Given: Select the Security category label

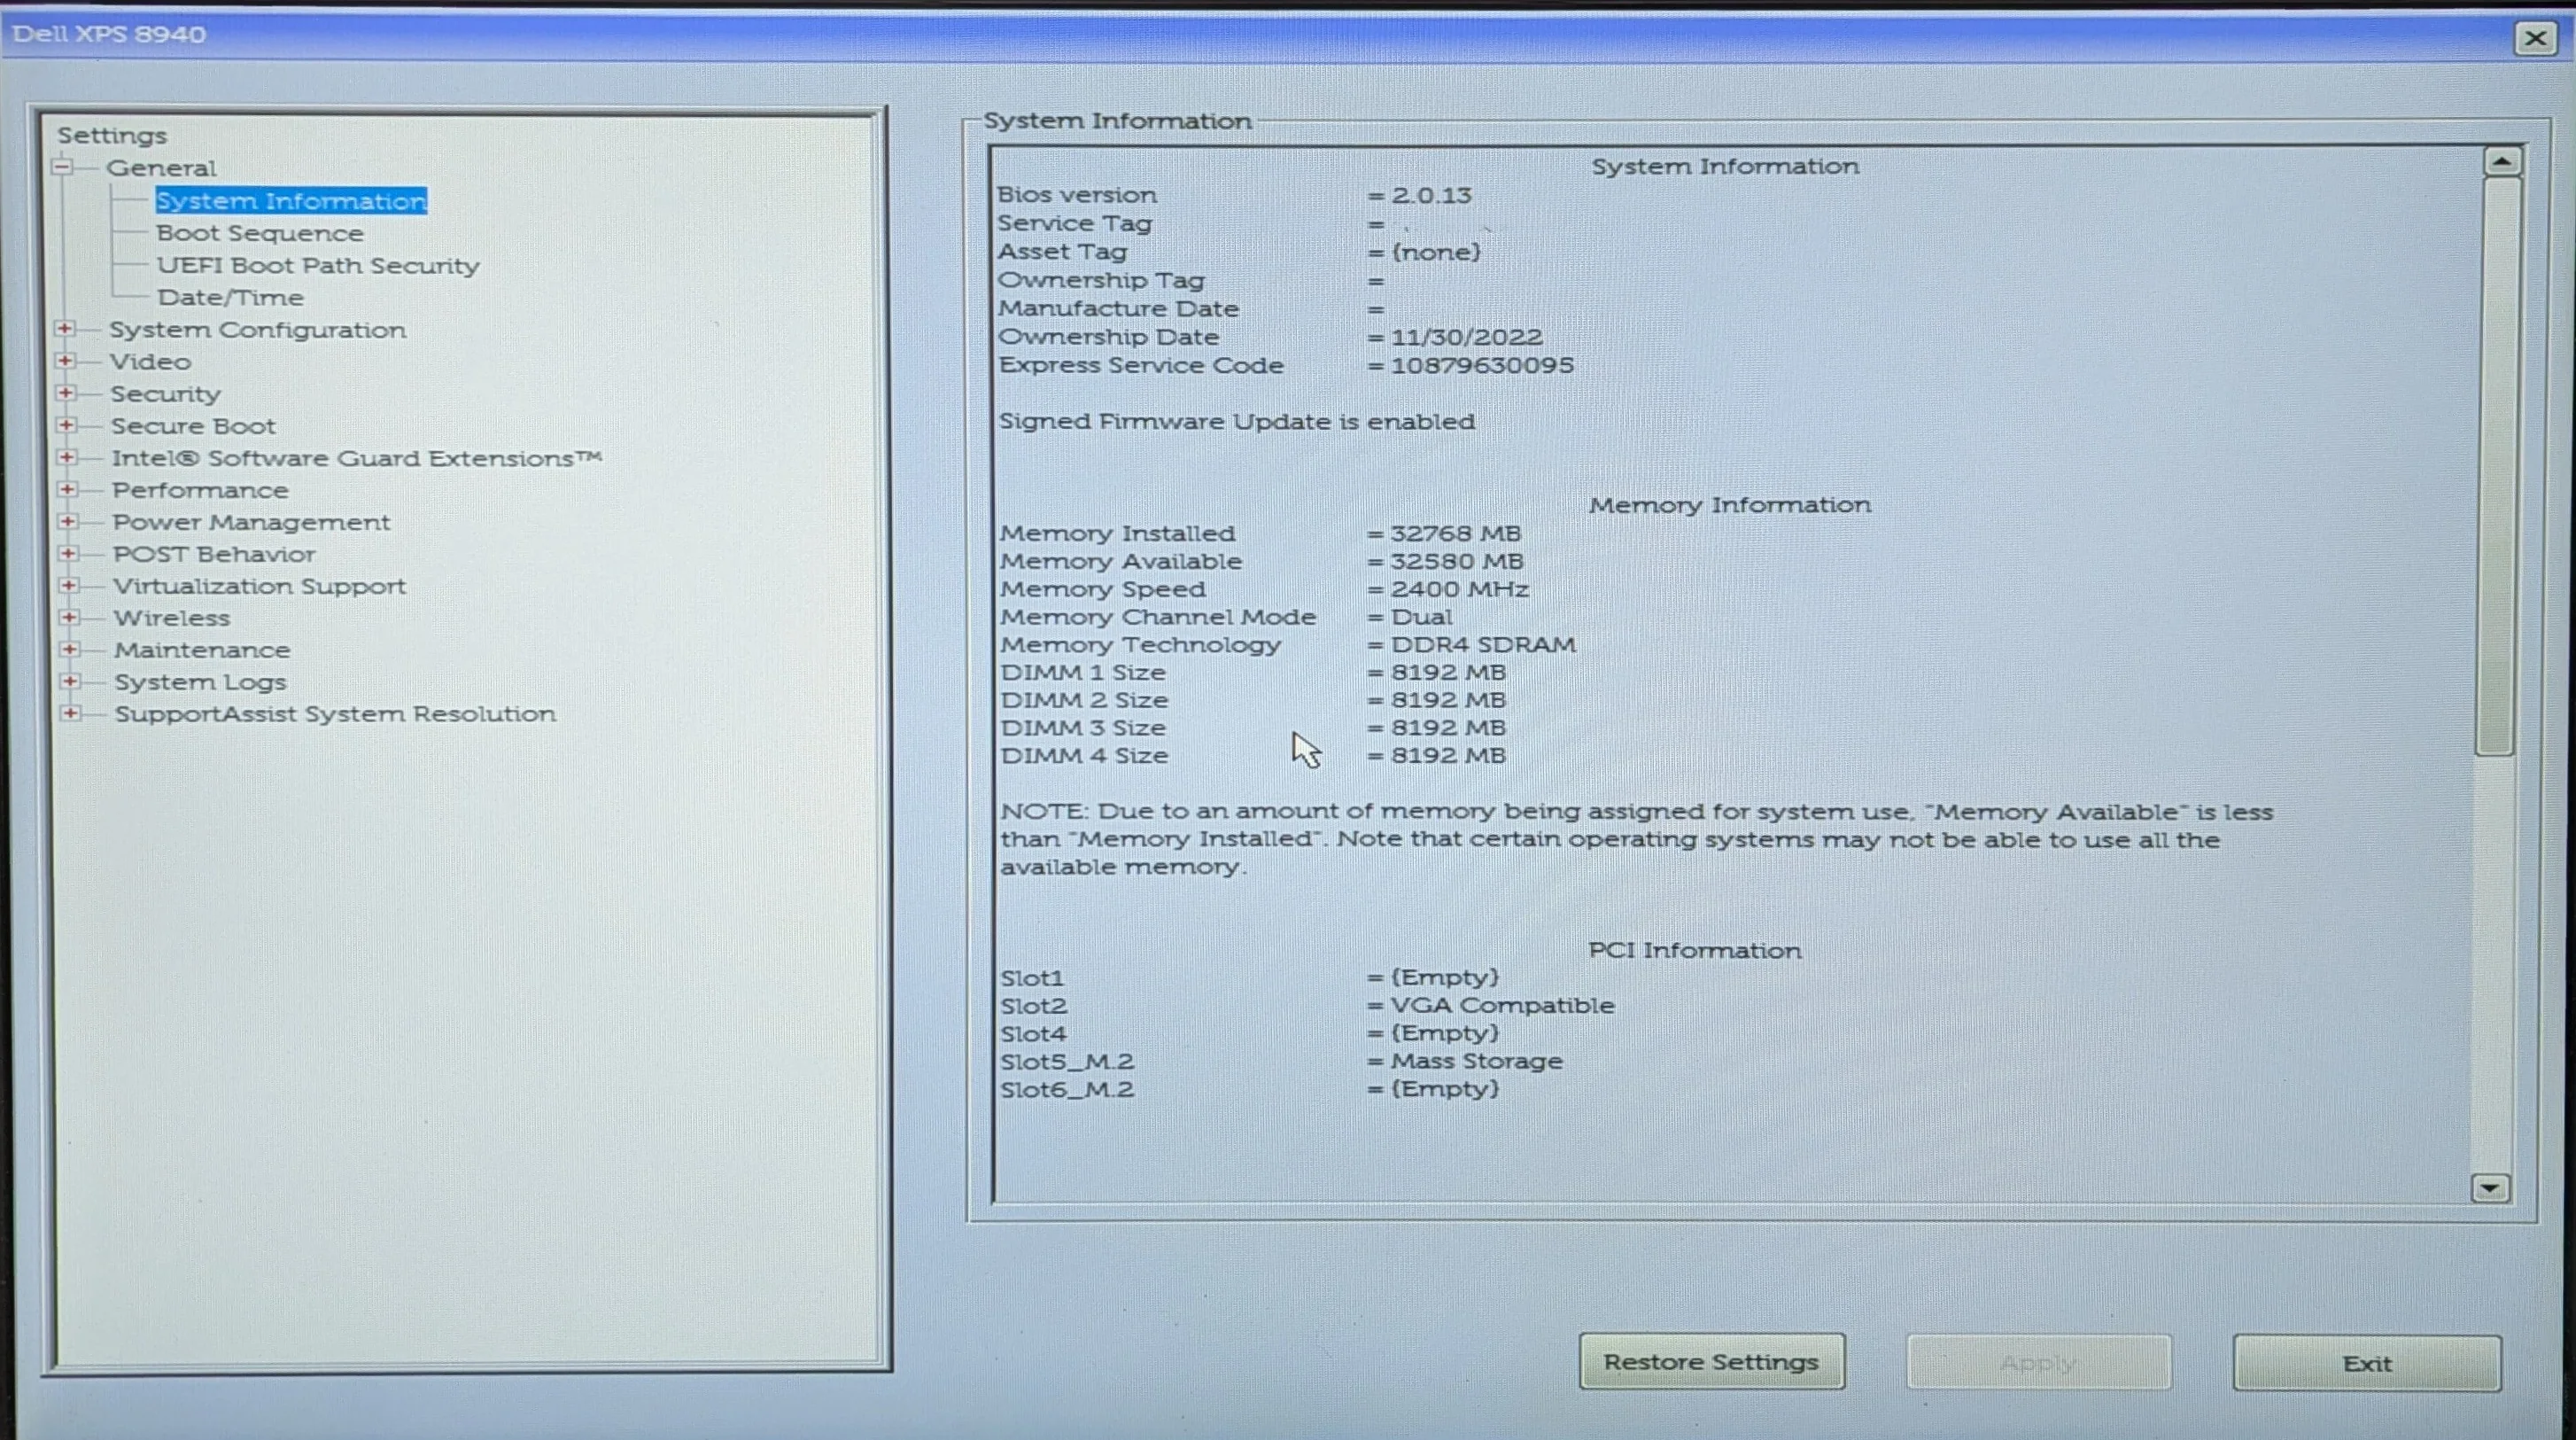Looking at the screenshot, I should point(165,394).
